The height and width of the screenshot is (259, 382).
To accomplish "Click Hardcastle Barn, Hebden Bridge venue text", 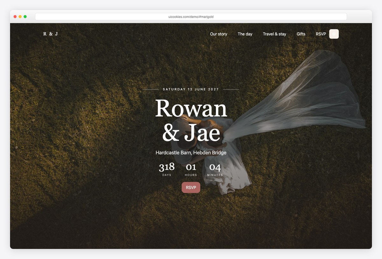I will 191,153.
